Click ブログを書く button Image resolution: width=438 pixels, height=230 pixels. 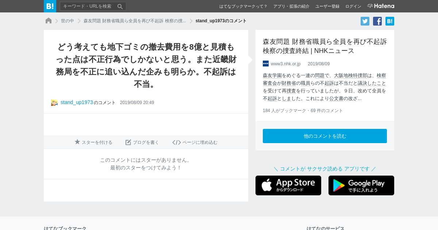coord(142,142)
